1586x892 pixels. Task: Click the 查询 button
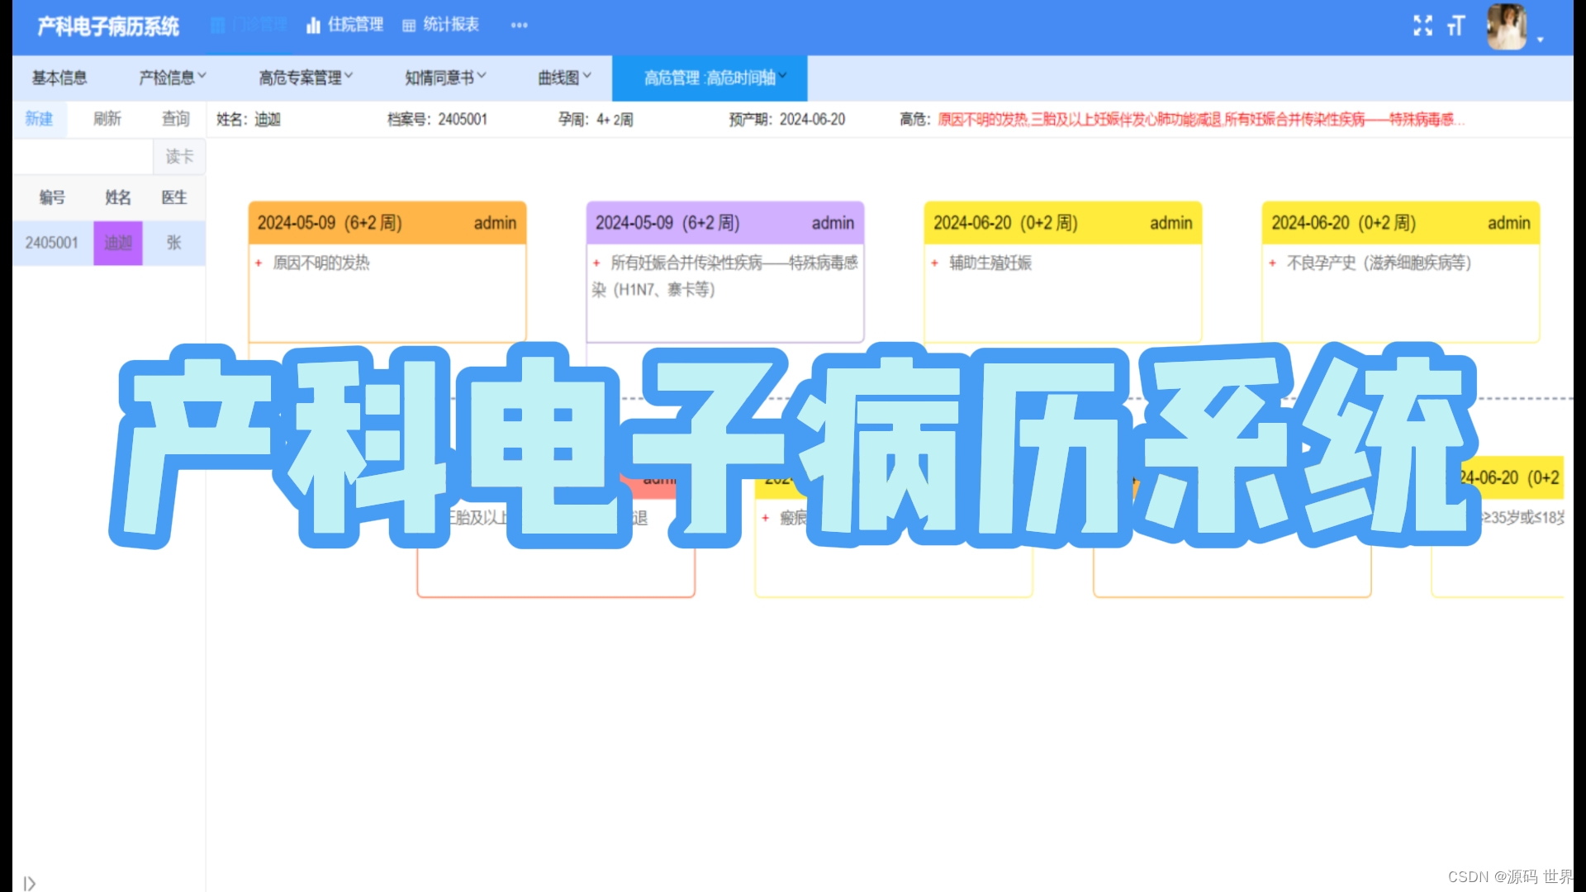[x=175, y=119]
